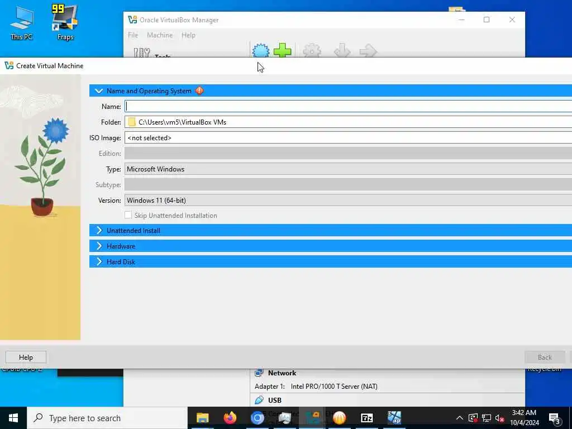Open the Machine menu in VirtualBox Manager
Image resolution: width=572 pixels, height=429 pixels.
[160, 35]
